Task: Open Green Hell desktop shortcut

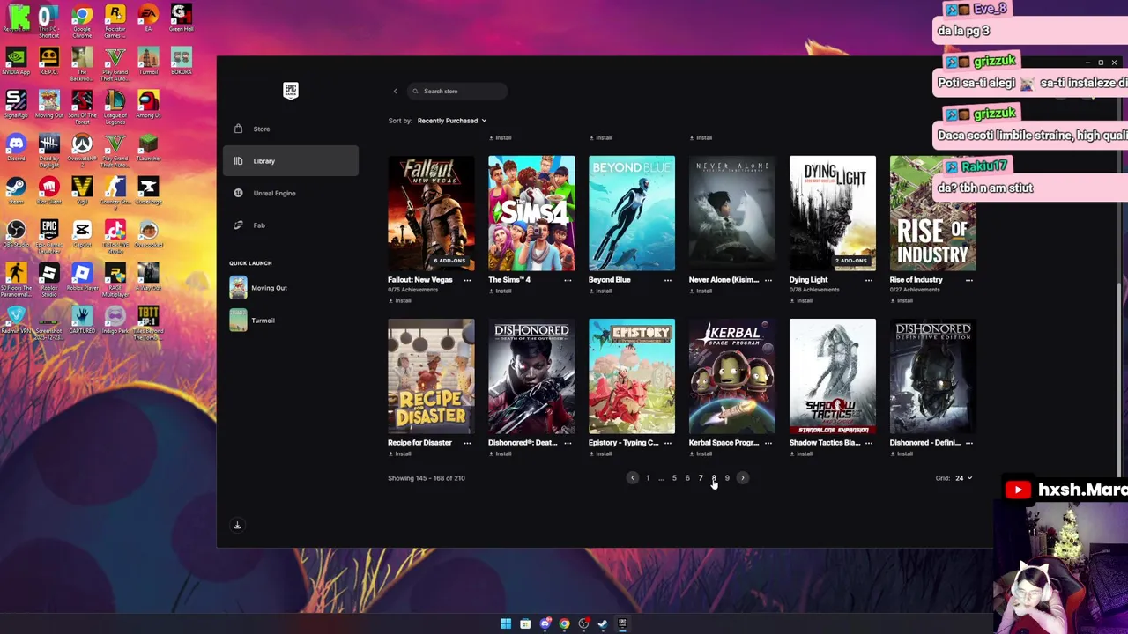Action: pyautogui.click(x=181, y=19)
